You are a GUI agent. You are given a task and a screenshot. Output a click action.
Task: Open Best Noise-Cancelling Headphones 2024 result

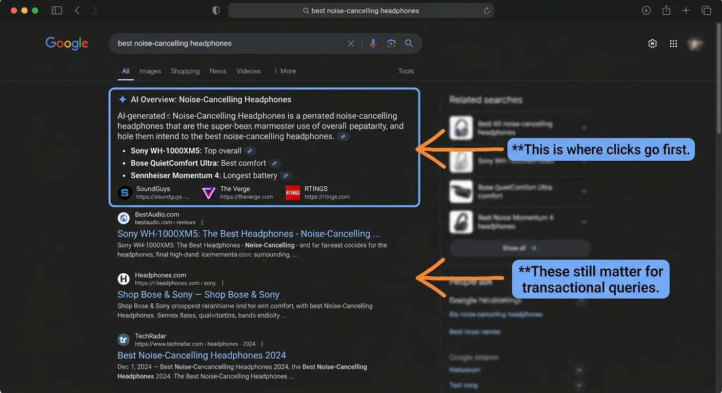(x=202, y=355)
